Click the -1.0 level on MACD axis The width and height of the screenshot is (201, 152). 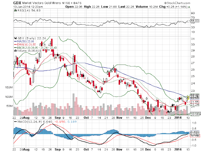[193, 145]
